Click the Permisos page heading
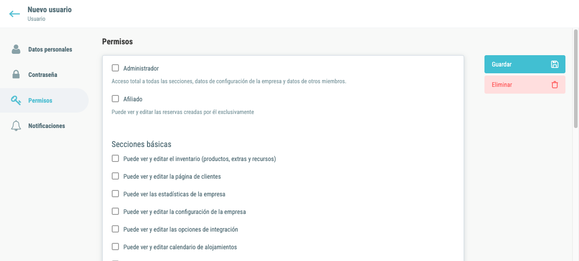579x261 pixels. pyautogui.click(x=118, y=42)
